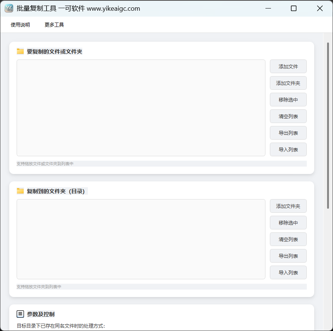Viewport: 333px width, 331px height.
Task: Click 移除选中 in the destination folder section
Action: tap(288, 223)
